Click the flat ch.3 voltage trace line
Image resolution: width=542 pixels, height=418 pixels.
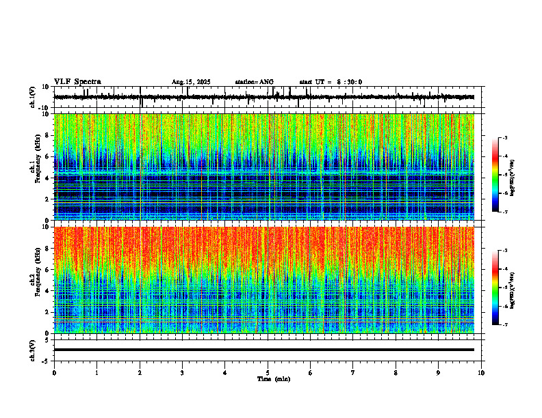(x=264, y=350)
